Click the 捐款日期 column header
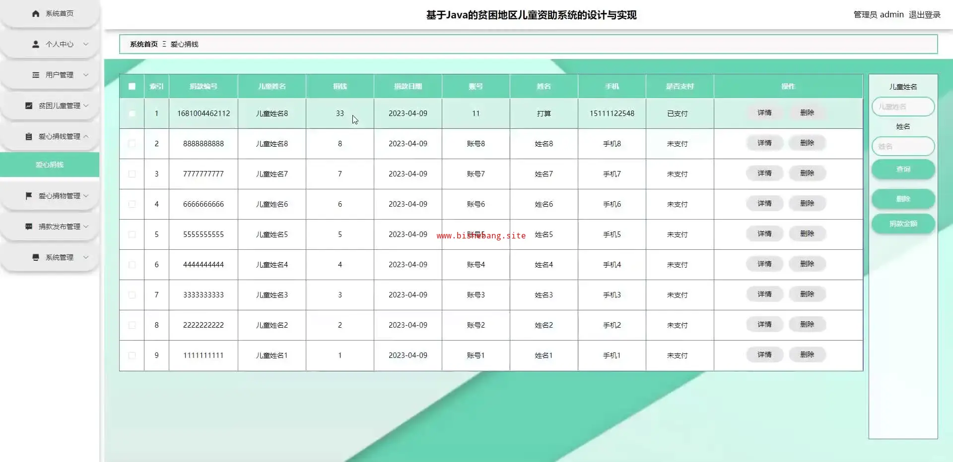Viewport: 953px width, 462px height. tap(408, 86)
